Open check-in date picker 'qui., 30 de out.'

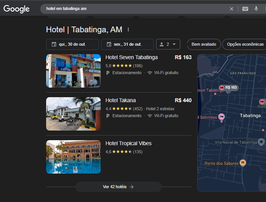coord(72,45)
